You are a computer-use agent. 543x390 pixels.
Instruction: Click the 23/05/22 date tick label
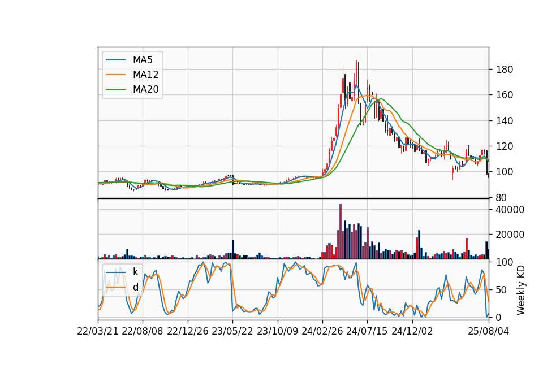[232, 331]
